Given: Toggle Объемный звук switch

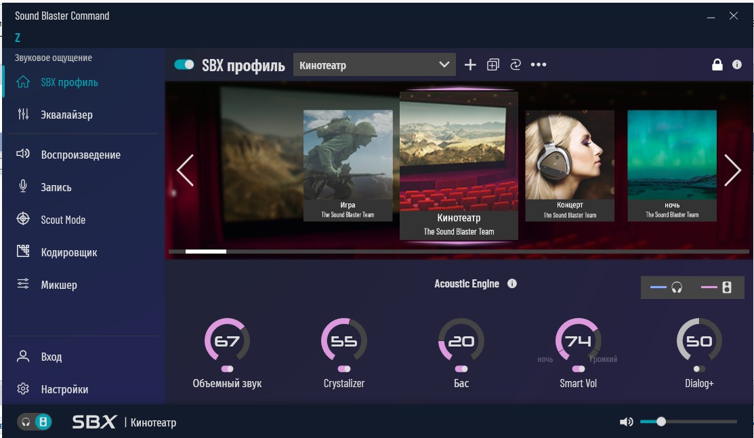Looking at the screenshot, I should pyautogui.click(x=228, y=369).
